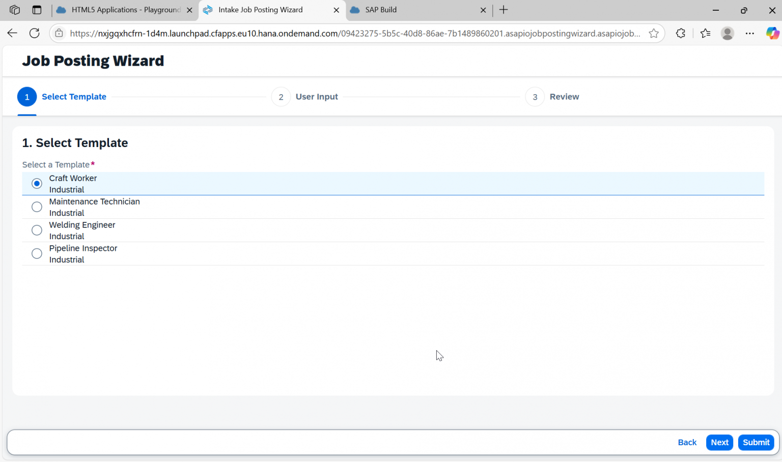
Task: Submit the job posting
Action: click(x=756, y=442)
